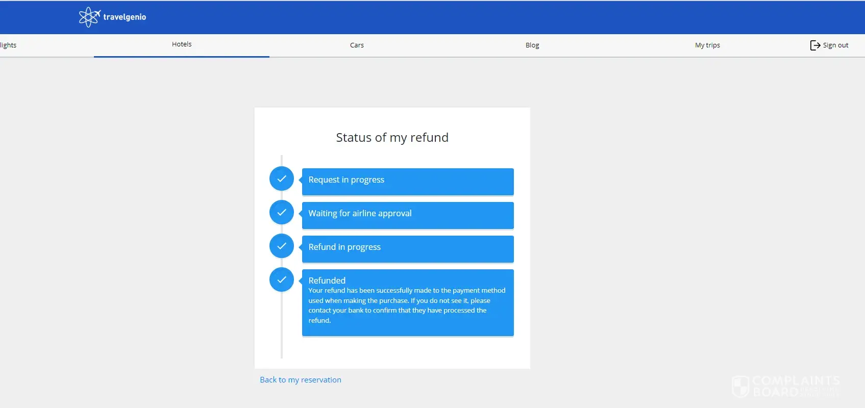Select the Request in progress status step

click(407, 181)
